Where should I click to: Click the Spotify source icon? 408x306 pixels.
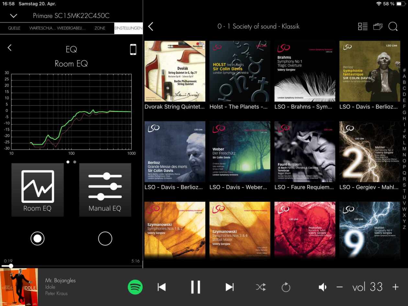[135, 287]
